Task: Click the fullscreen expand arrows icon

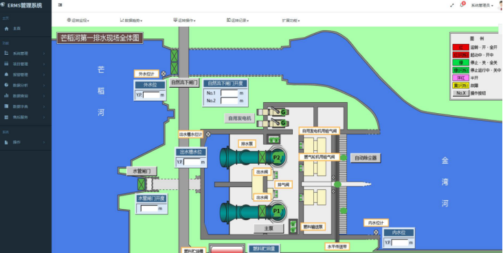Action: pos(452,5)
